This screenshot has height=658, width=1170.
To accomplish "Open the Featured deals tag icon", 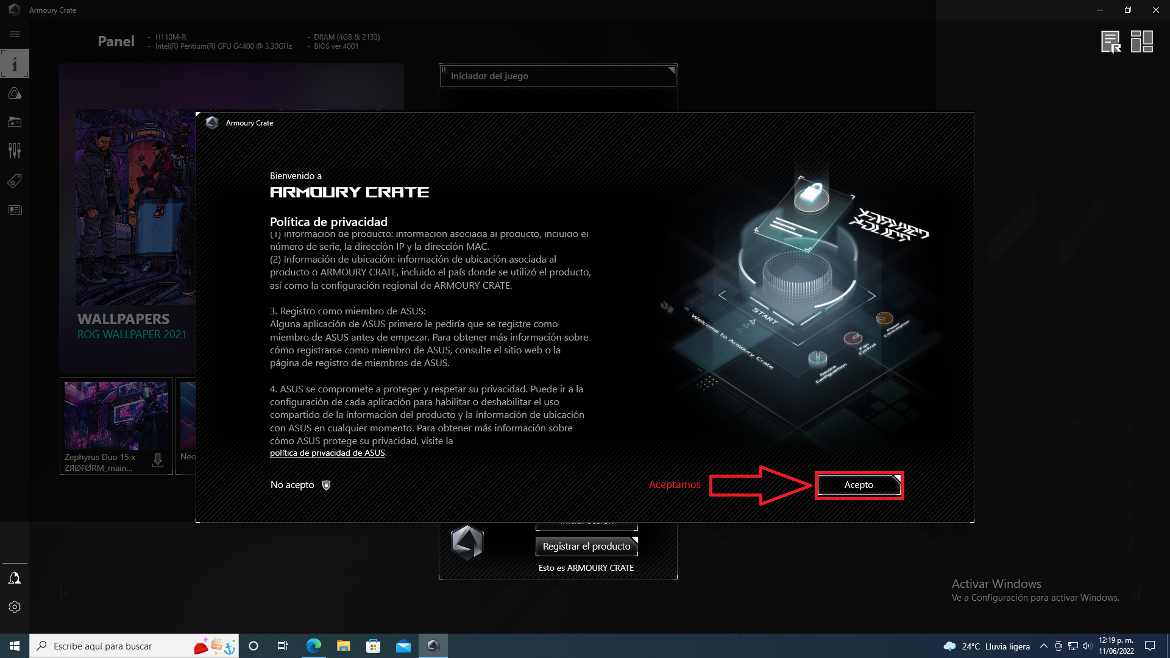I will coord(15,181).
